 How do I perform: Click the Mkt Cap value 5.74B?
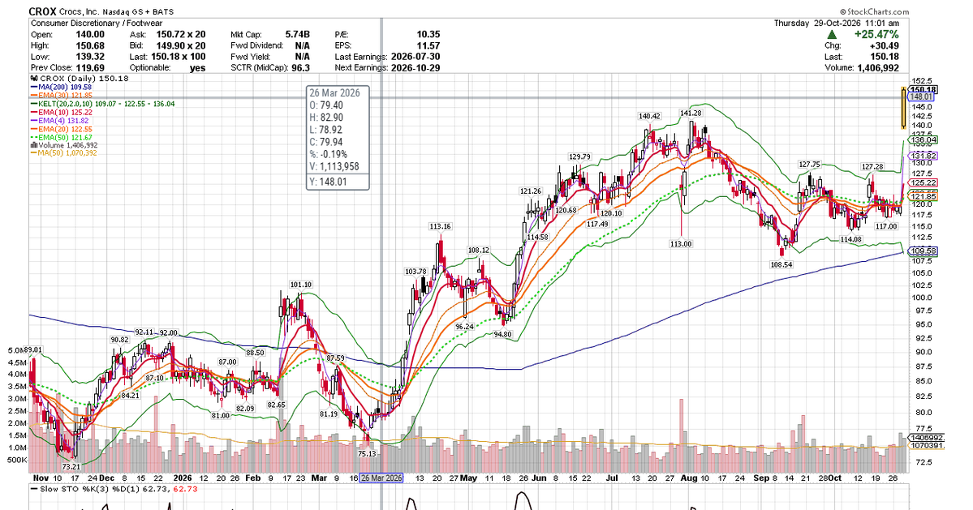(297, 35)
